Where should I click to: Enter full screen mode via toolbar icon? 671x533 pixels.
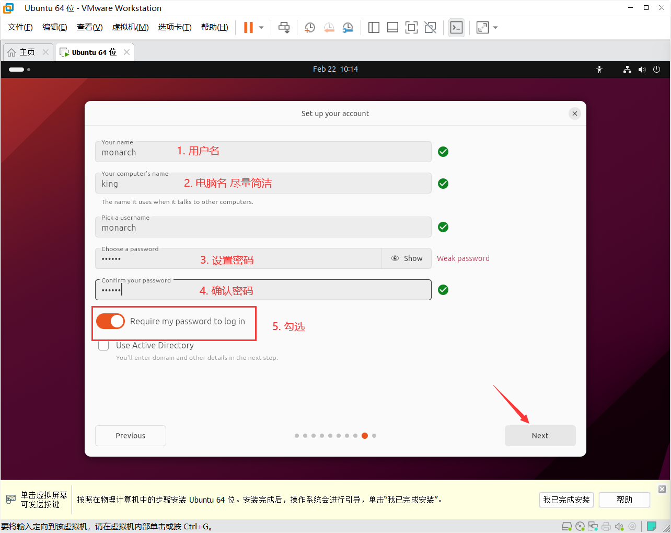click(411, 28)
